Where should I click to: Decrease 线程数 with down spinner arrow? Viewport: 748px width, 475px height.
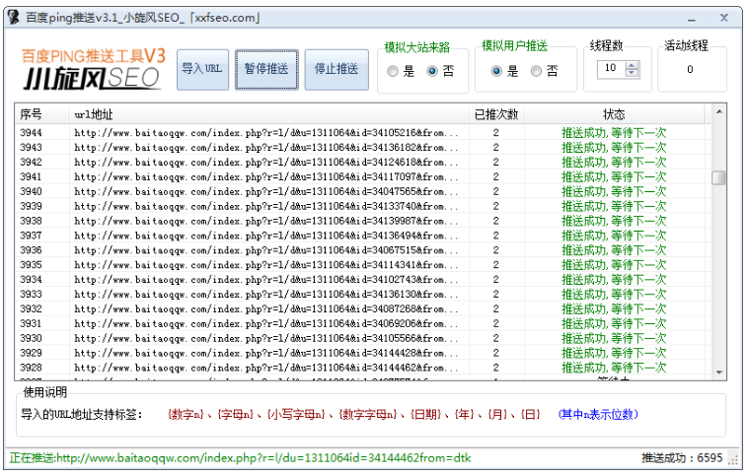pos(632,73)
